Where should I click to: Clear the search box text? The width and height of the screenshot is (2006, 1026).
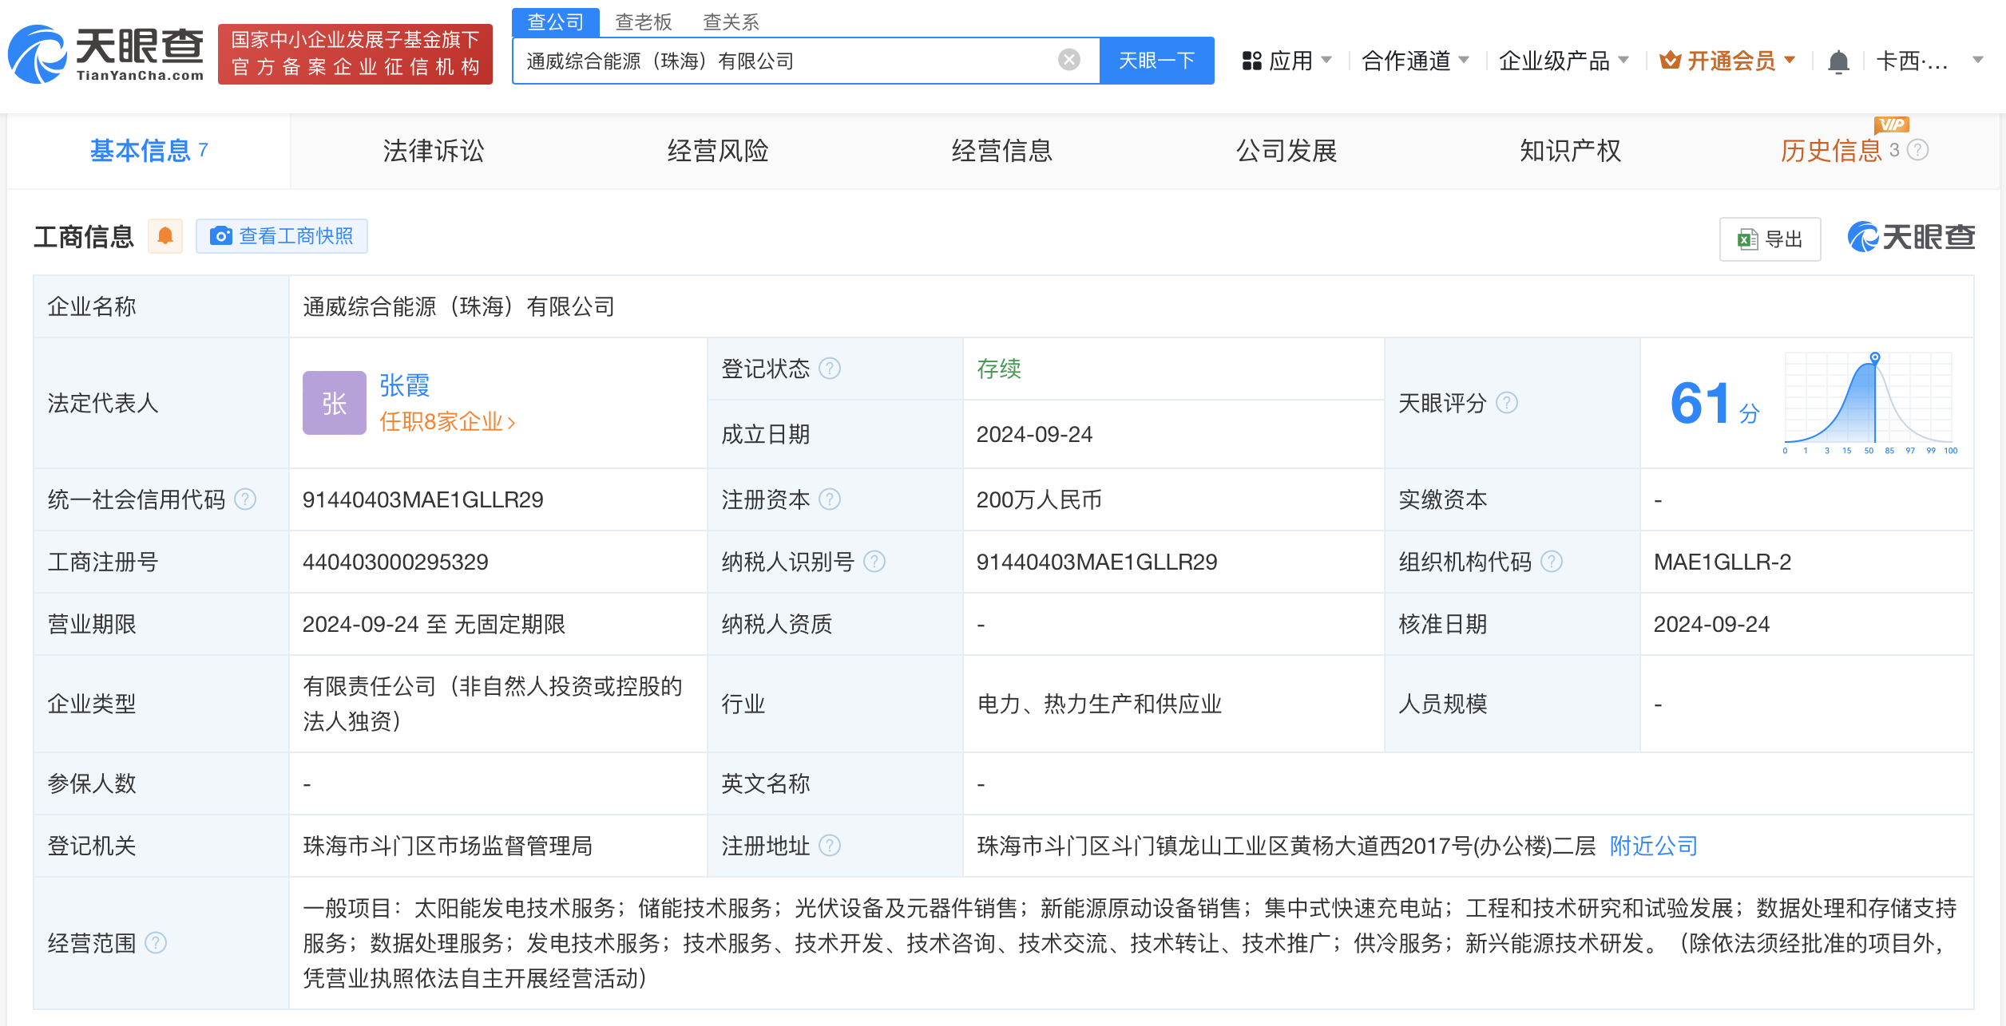click(1068, 60)
